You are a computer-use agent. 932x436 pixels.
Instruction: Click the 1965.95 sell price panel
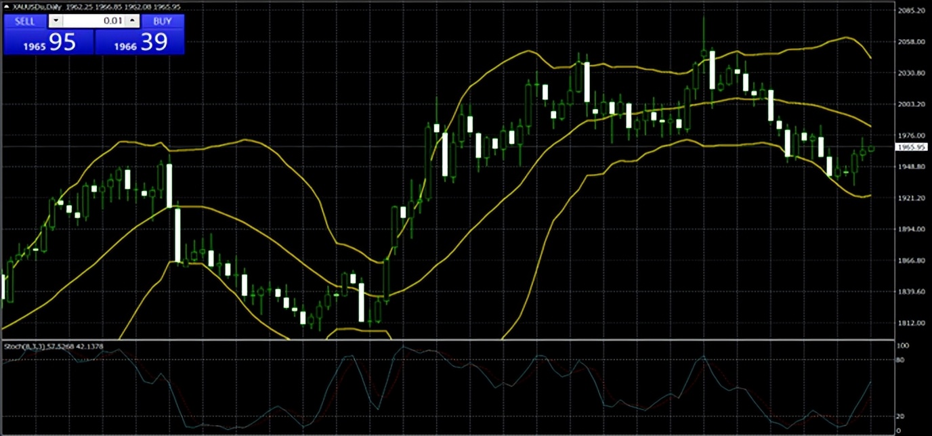48,43
